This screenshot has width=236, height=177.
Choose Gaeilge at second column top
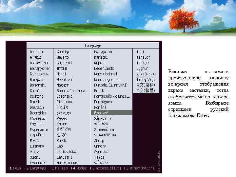[x=64, y=52]
